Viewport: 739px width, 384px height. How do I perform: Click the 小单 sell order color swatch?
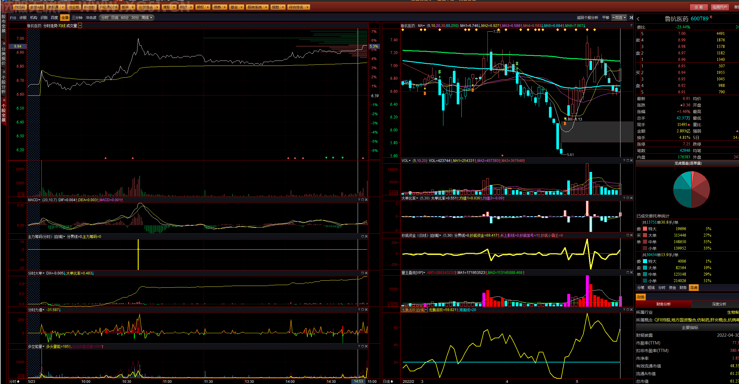coord(645,281)
